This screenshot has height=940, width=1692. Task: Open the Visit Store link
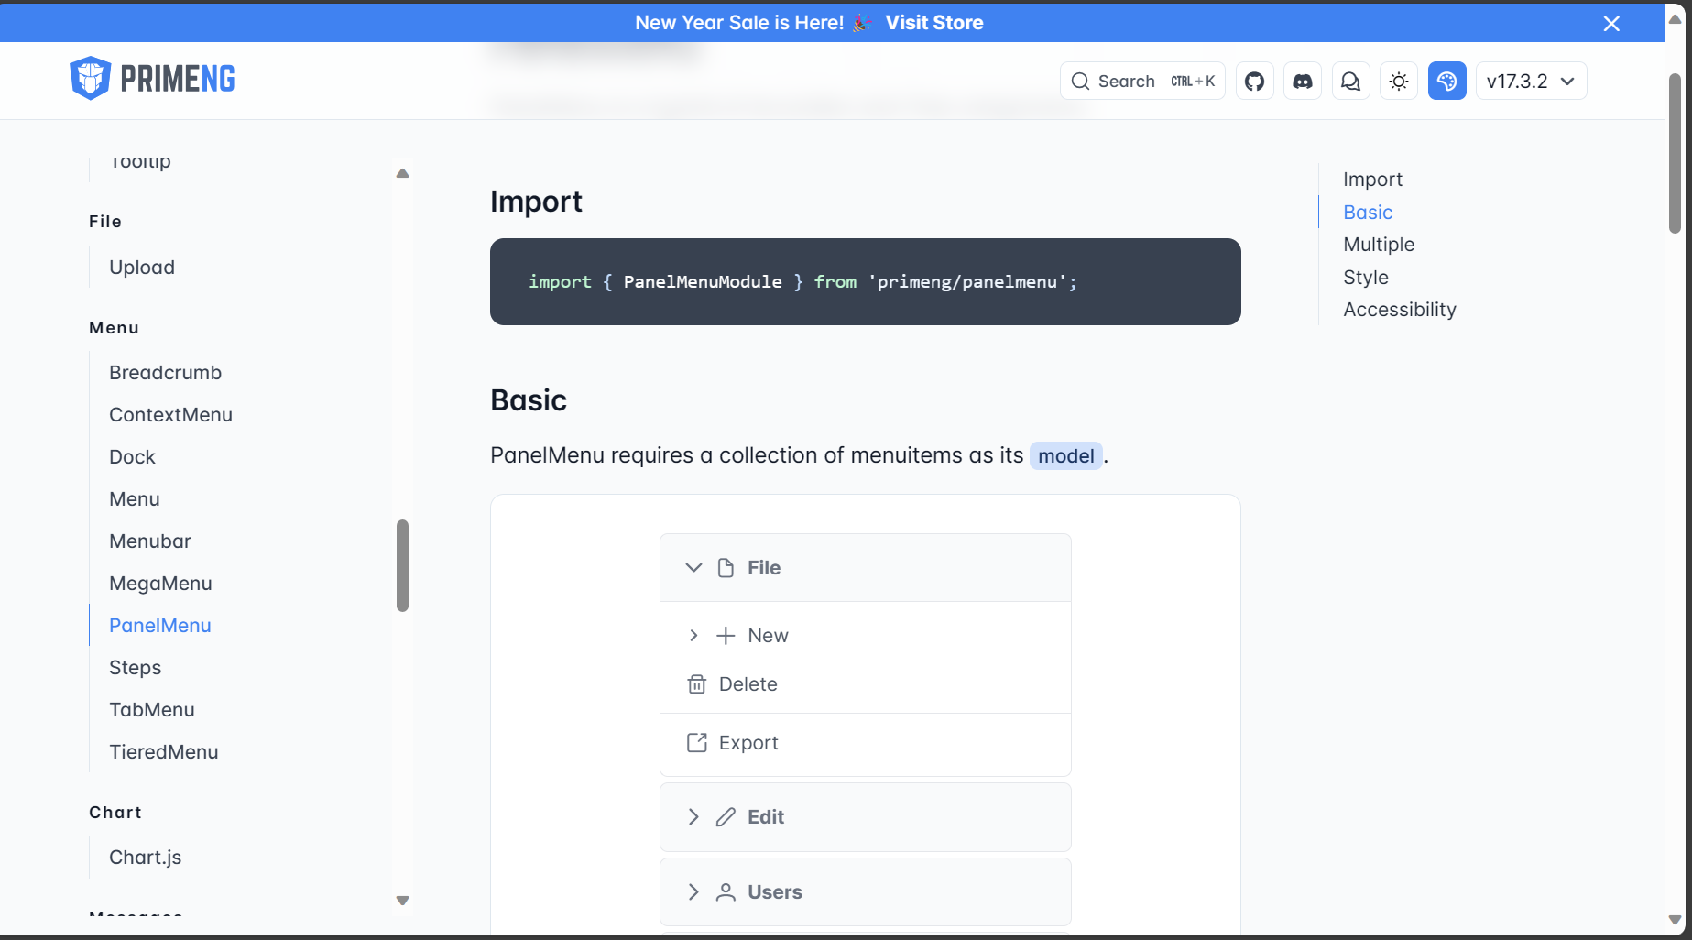(x=933, y=23)
